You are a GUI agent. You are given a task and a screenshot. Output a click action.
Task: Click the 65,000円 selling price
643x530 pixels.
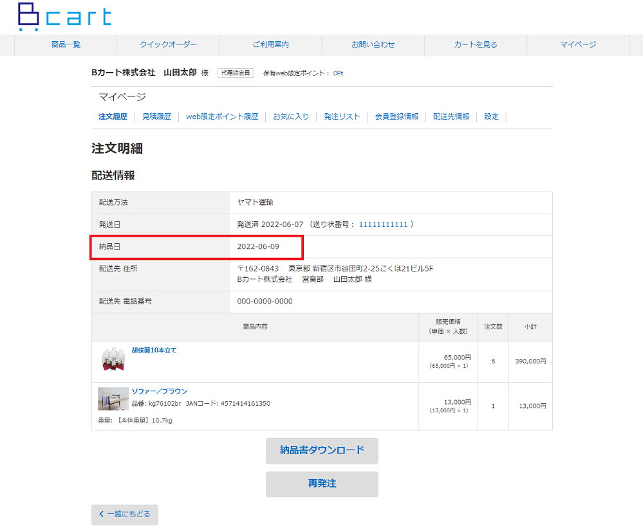(x=458, y=358)
